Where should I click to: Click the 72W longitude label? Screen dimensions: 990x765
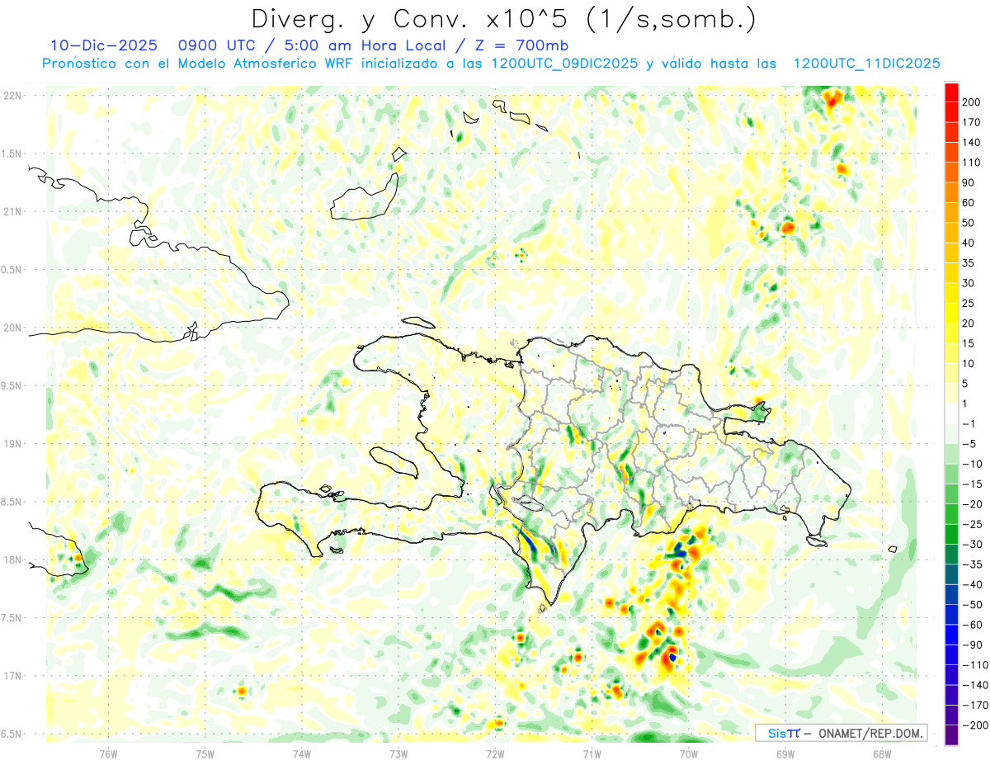[495, 753]
